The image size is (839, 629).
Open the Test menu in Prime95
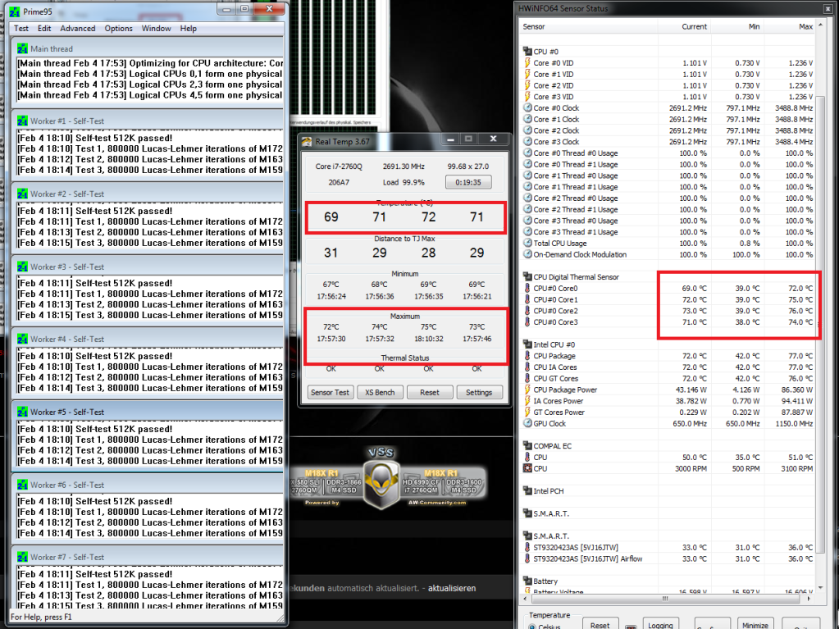(x=21, y=28)
